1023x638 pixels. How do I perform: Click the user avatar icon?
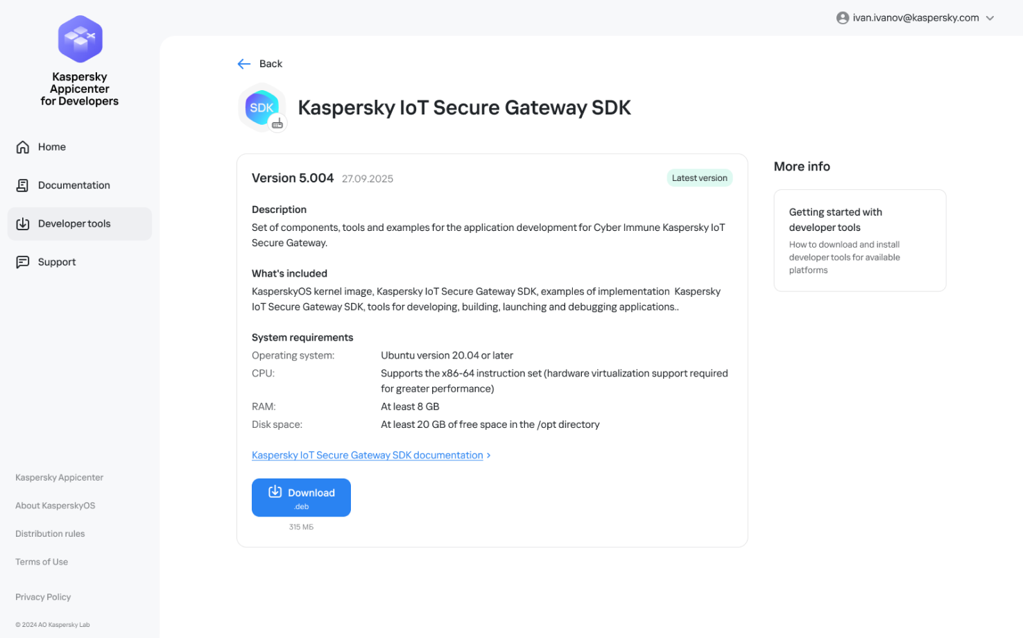click(843, 18)
